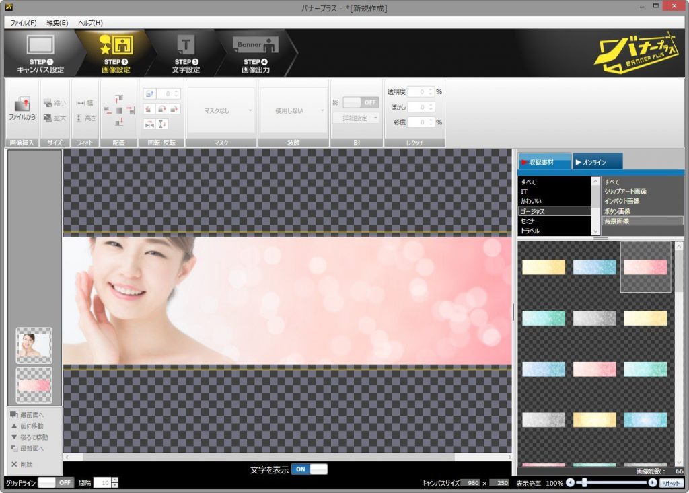Select the ゴージャス category
The image size is (689, 493).
point(554,211)
